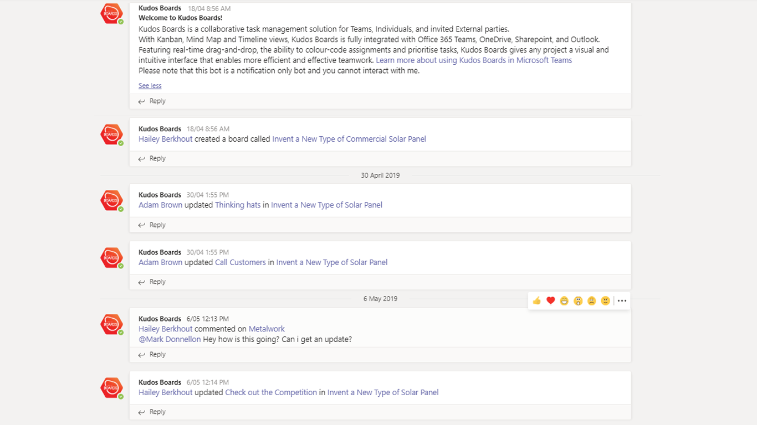Open the Metalwork card link
This screenshot has height=425, width=757.
click(267, 329)
